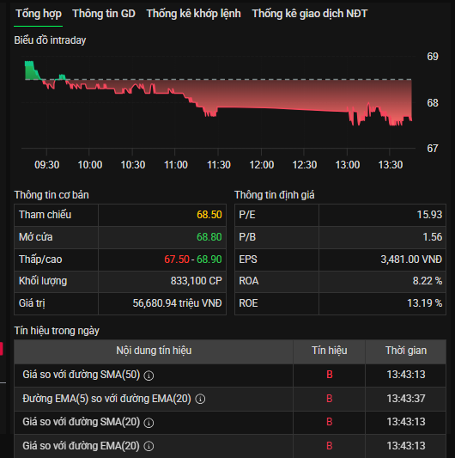Click the P/E value 15.93
The width and height of the screenshot is (455, 458).
[429, 215]
